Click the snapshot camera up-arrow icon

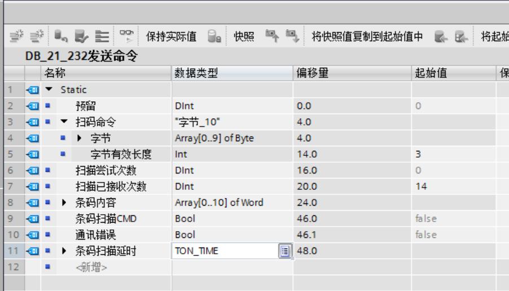272,36
